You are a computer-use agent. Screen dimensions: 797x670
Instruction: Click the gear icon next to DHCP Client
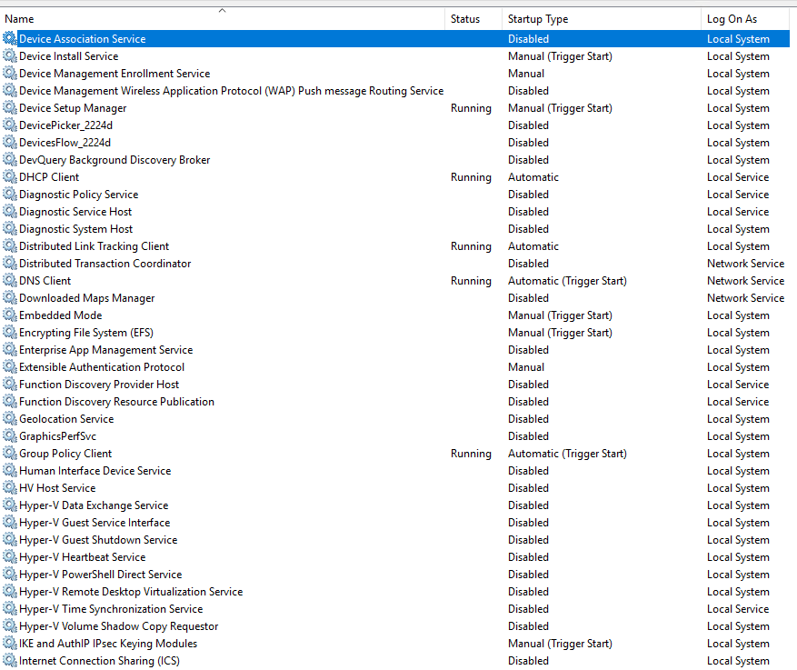[x=10, y=177]
